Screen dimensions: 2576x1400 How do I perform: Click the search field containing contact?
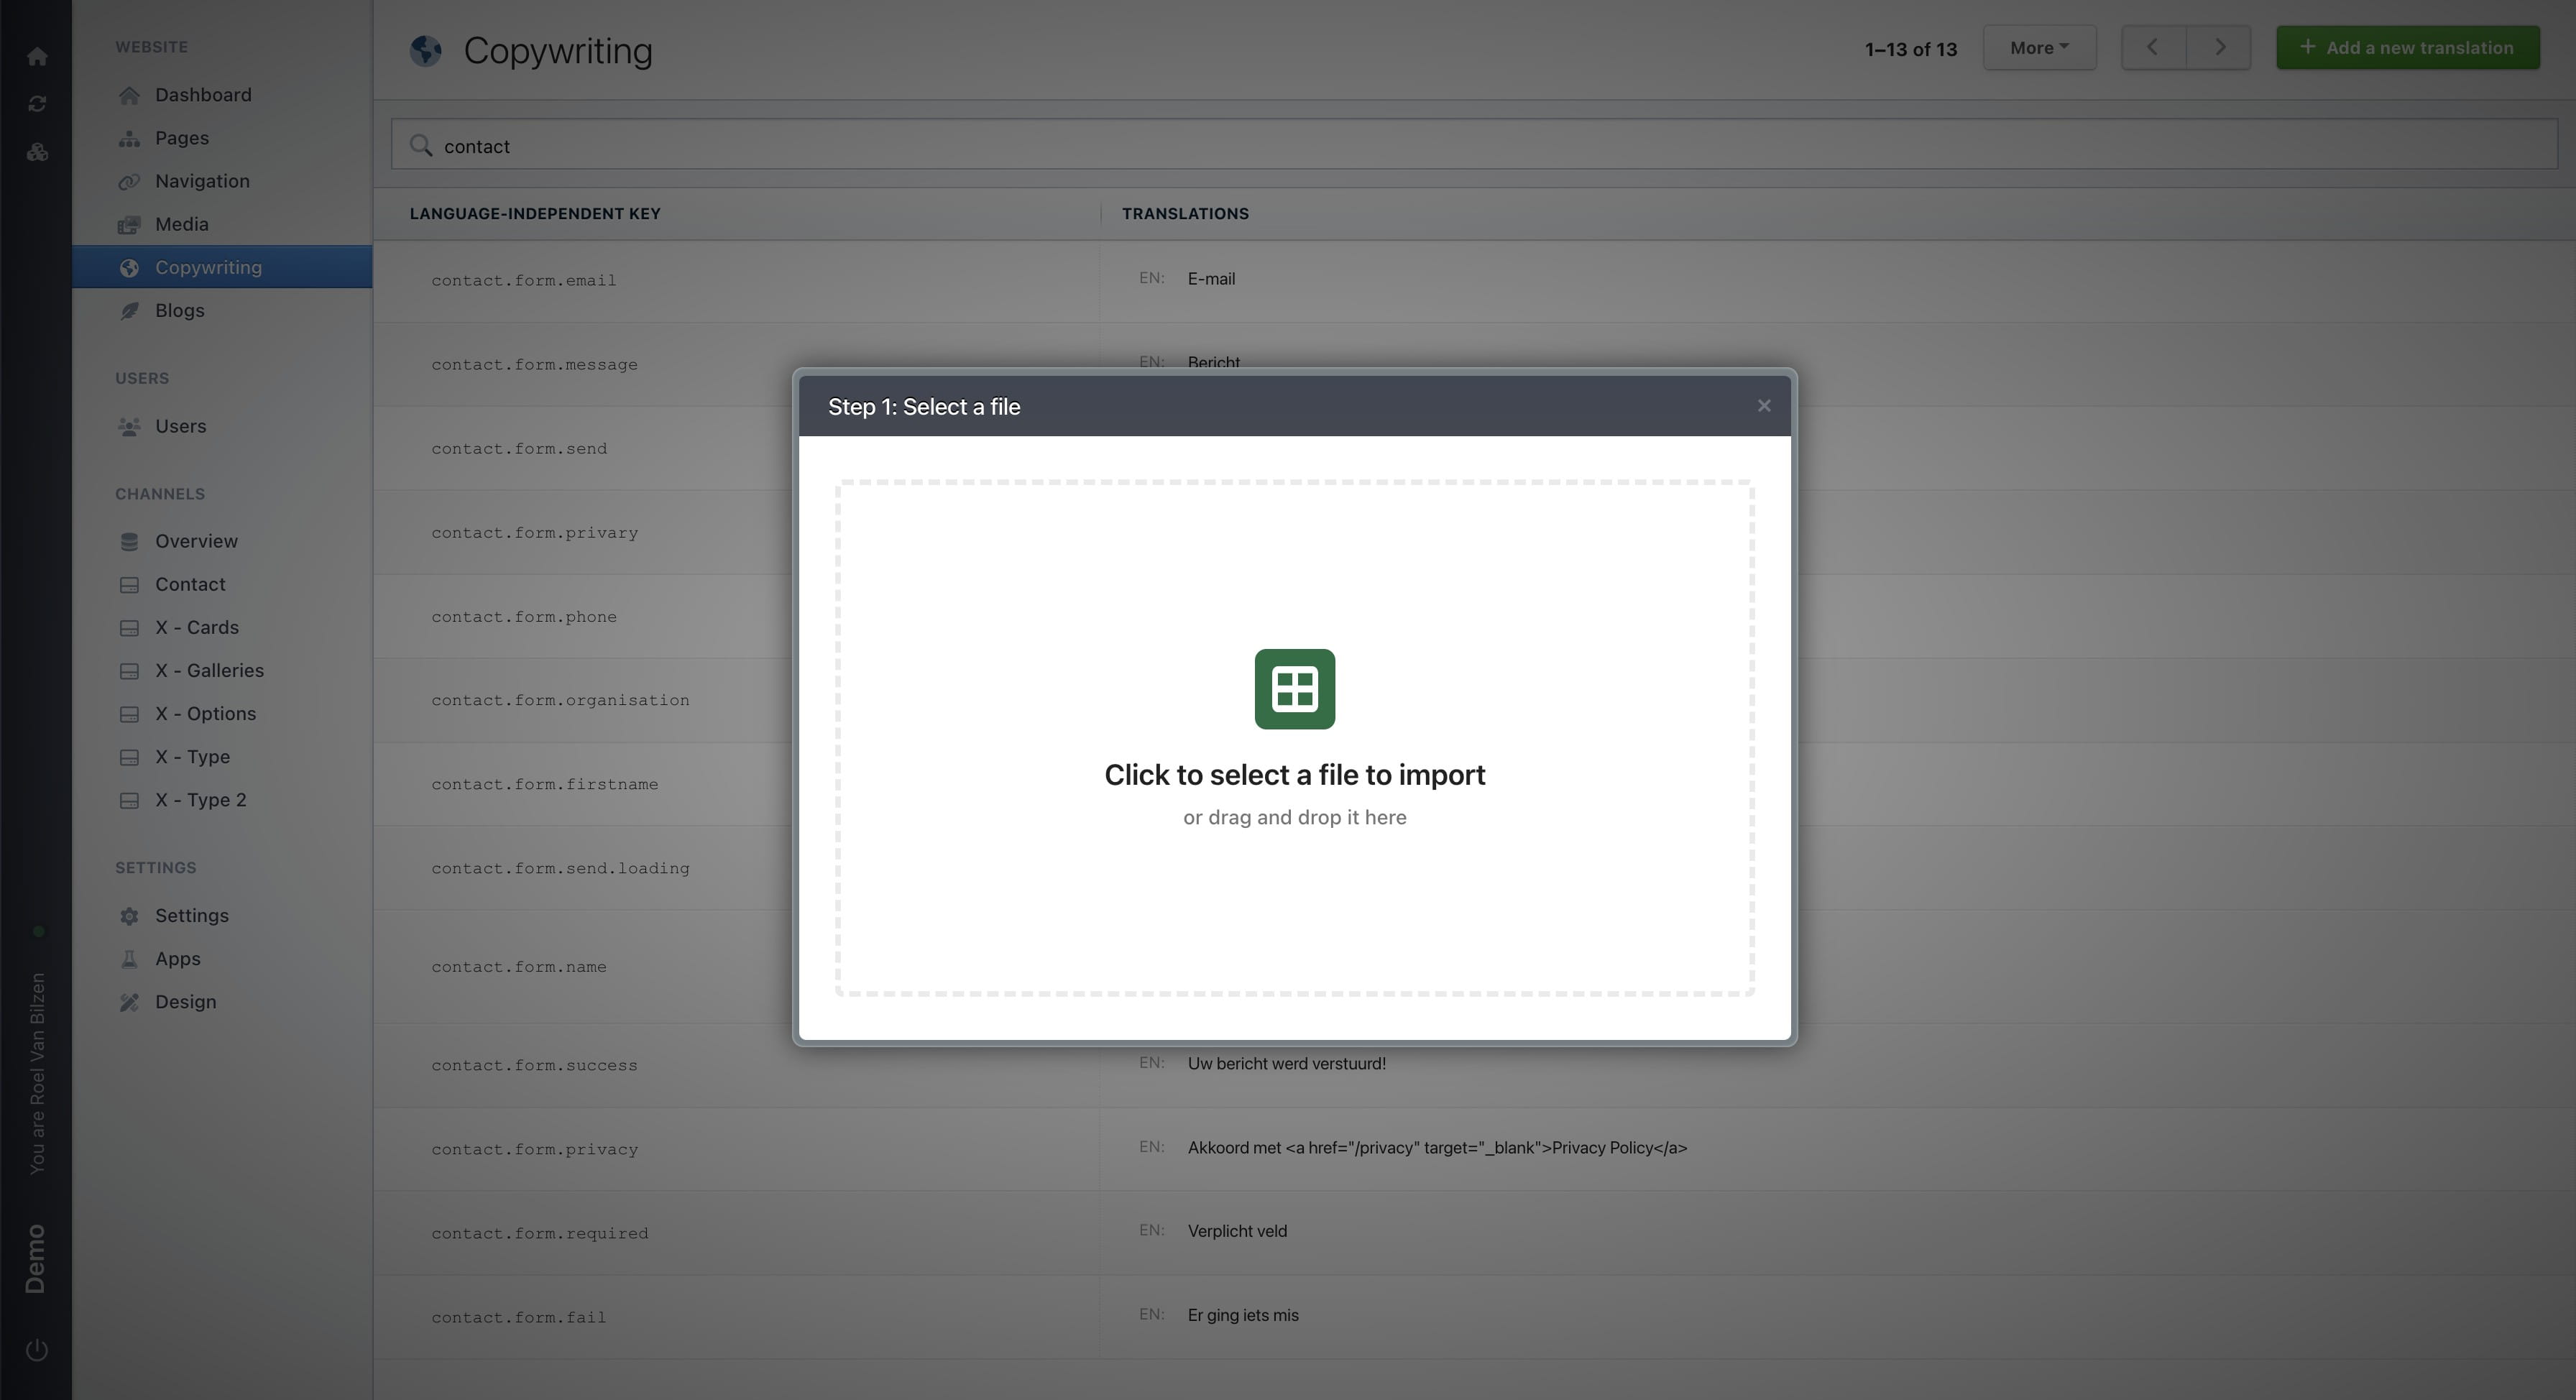1000,146
